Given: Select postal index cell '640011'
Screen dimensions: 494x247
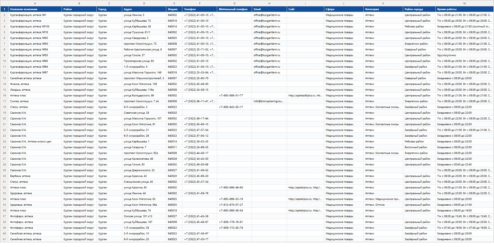Looking at the screenshot, I should [x=174, y=147].
